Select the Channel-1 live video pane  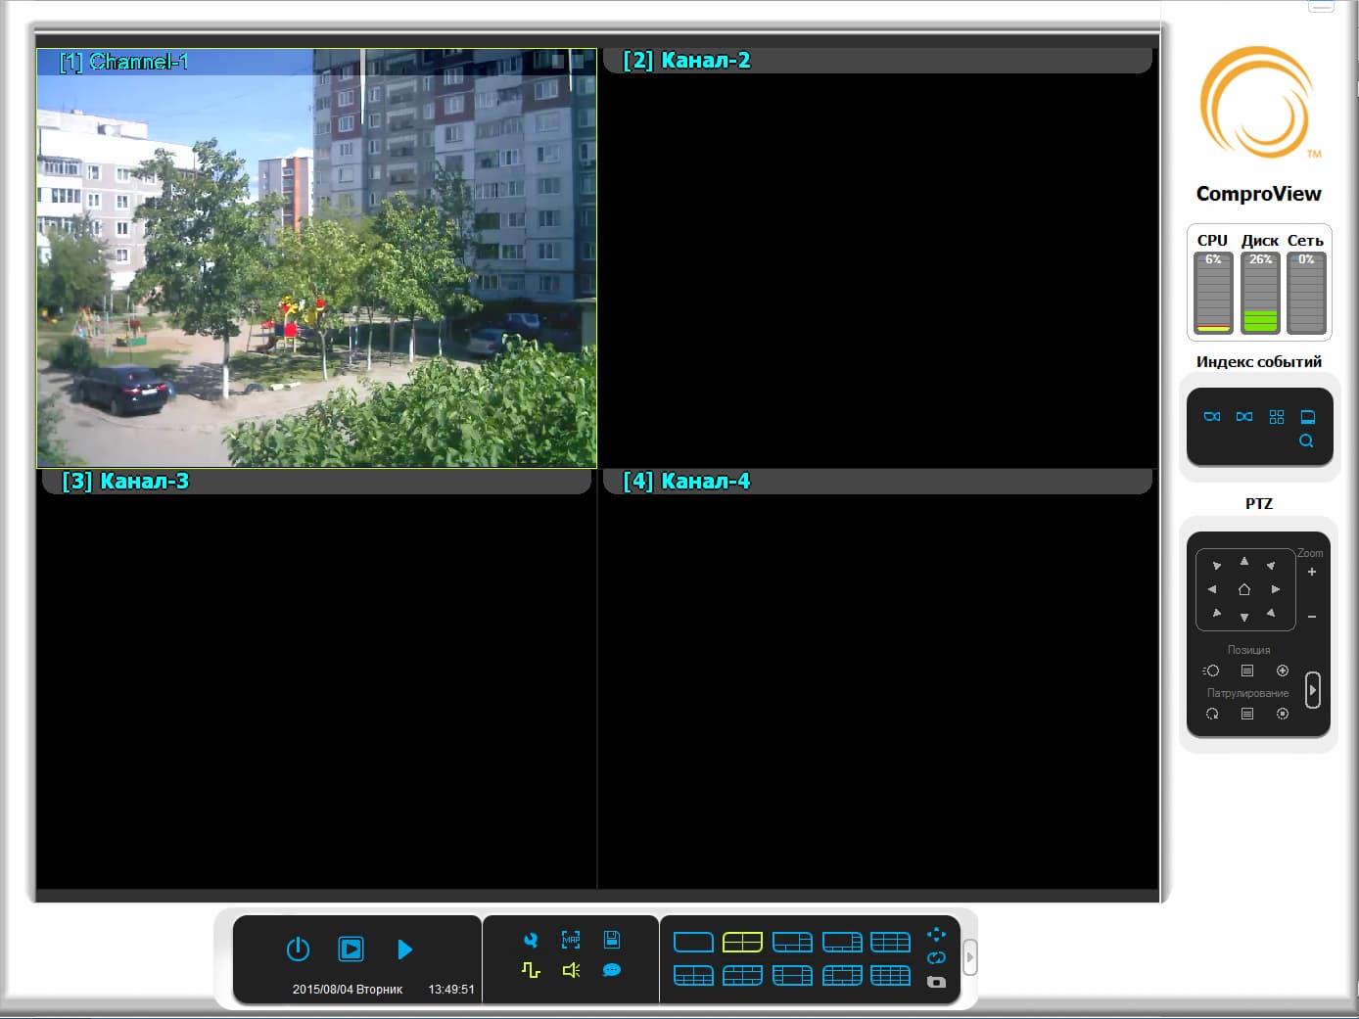click(316, 258)
